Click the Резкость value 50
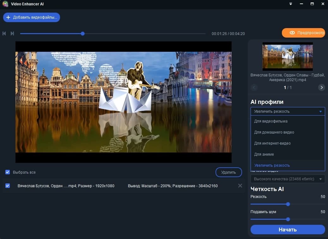Image resolution: width=328 pixels, height=239 pixels. [x=323, y=197]
